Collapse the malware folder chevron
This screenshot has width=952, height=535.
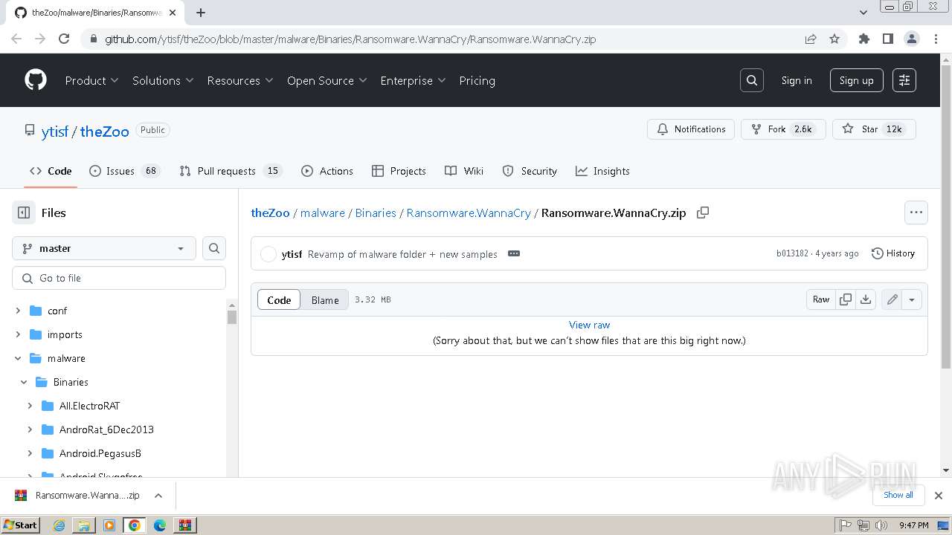pos(18,358)
